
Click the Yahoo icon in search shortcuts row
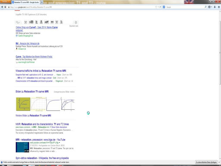click(x=25, y=22)
